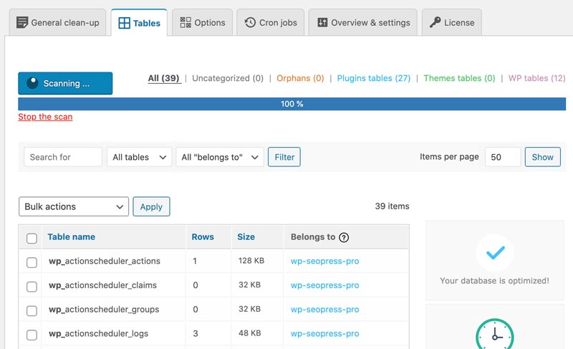Click the Cron jobs history clock icon
Image resolution: width=573 pixels, height=349 pixels.
point(250,22)
